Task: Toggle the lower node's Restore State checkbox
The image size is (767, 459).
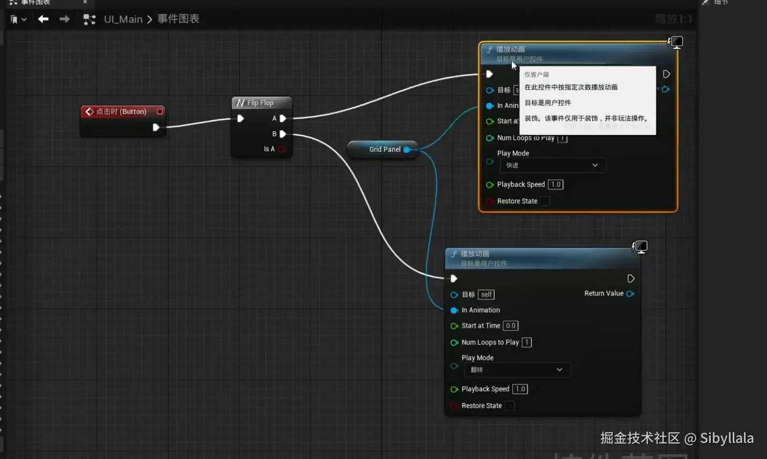Action: pos(510,406)
